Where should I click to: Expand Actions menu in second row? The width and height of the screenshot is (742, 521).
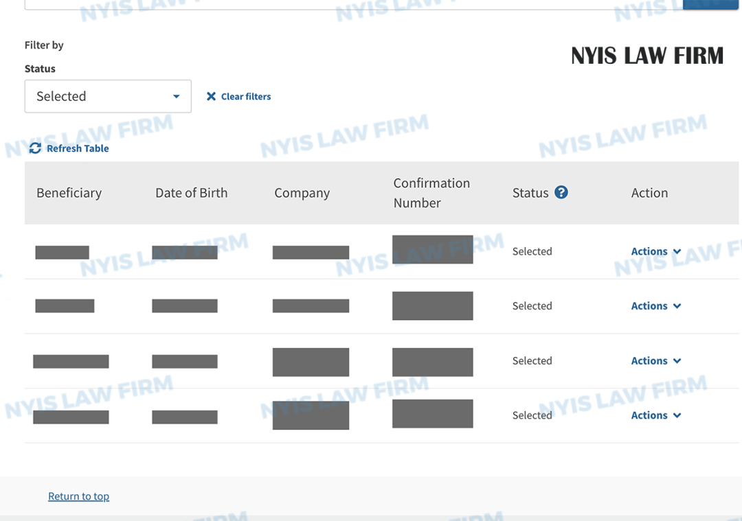pyautogui.click(x=656, y=306)
